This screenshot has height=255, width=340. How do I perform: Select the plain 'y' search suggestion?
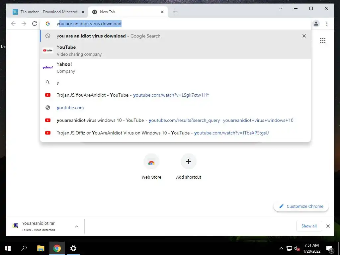(x=175, y=83)
